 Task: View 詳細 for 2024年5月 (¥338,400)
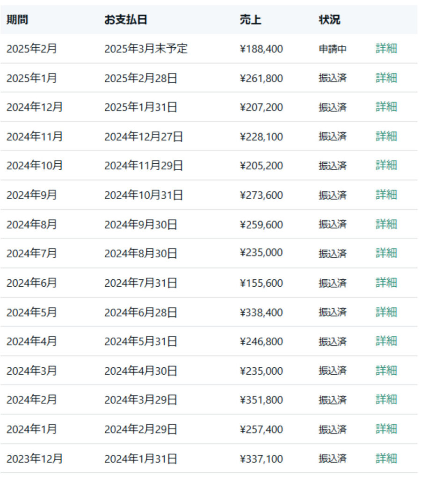[x=386, y=312]
